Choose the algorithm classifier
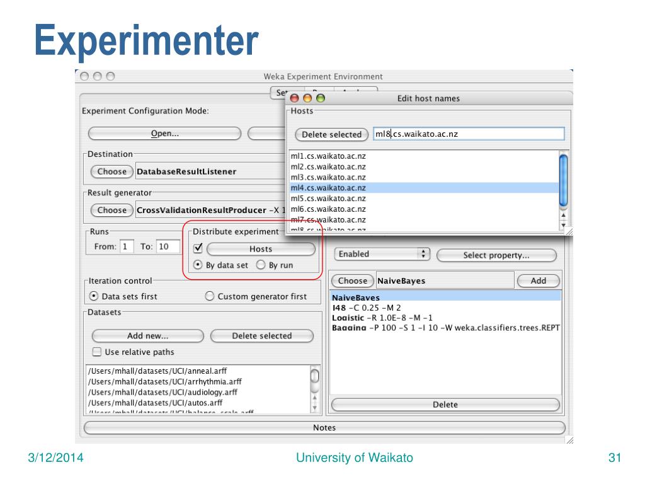The height and width of the screenshot is (484, 645). [x=353, y=280]
